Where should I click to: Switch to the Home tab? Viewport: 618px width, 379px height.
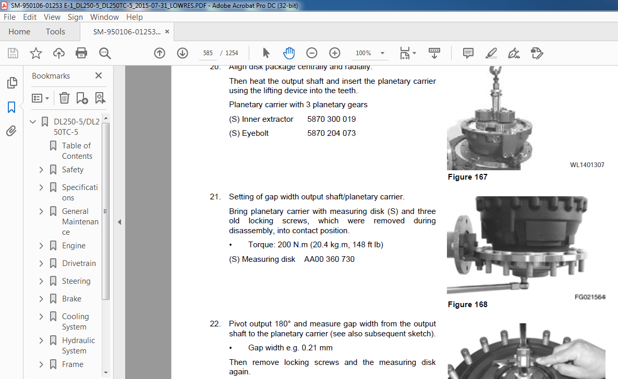[19, 31]
